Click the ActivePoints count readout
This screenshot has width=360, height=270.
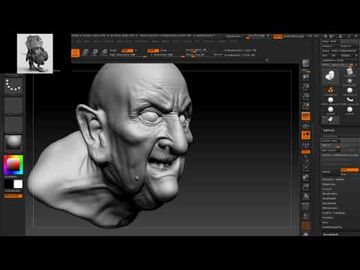click(x=240, y=50)
